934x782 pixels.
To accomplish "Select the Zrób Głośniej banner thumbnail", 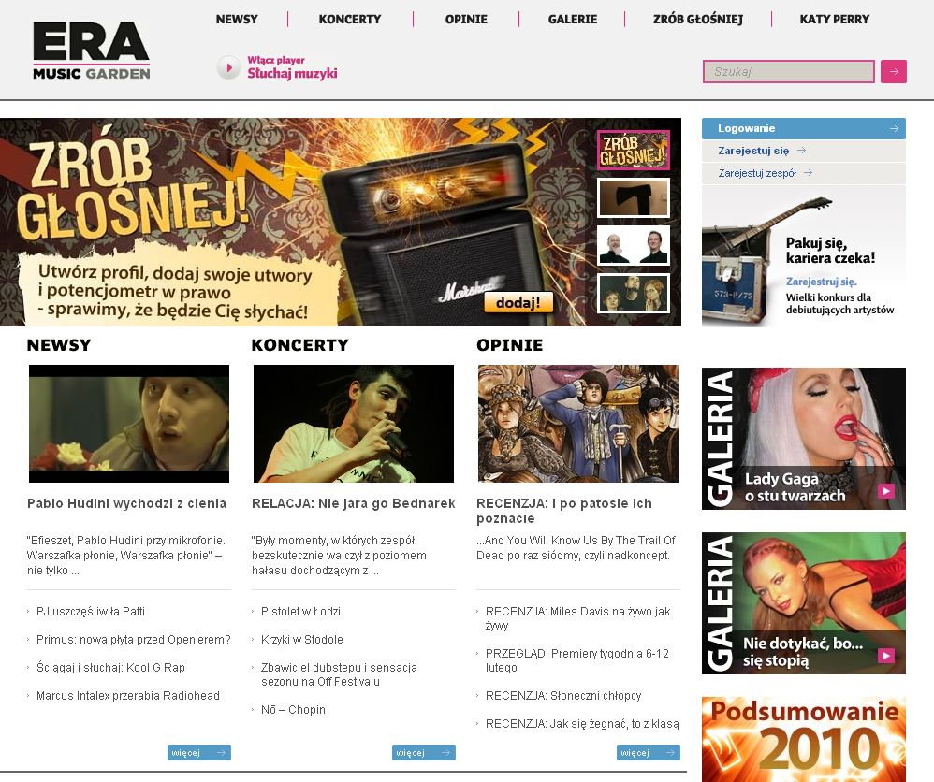I will coord(634,150).
